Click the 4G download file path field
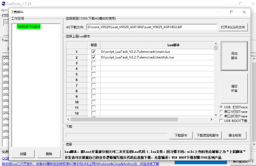The width and height of the screenshot is (256, 166). tap(151, 27)
